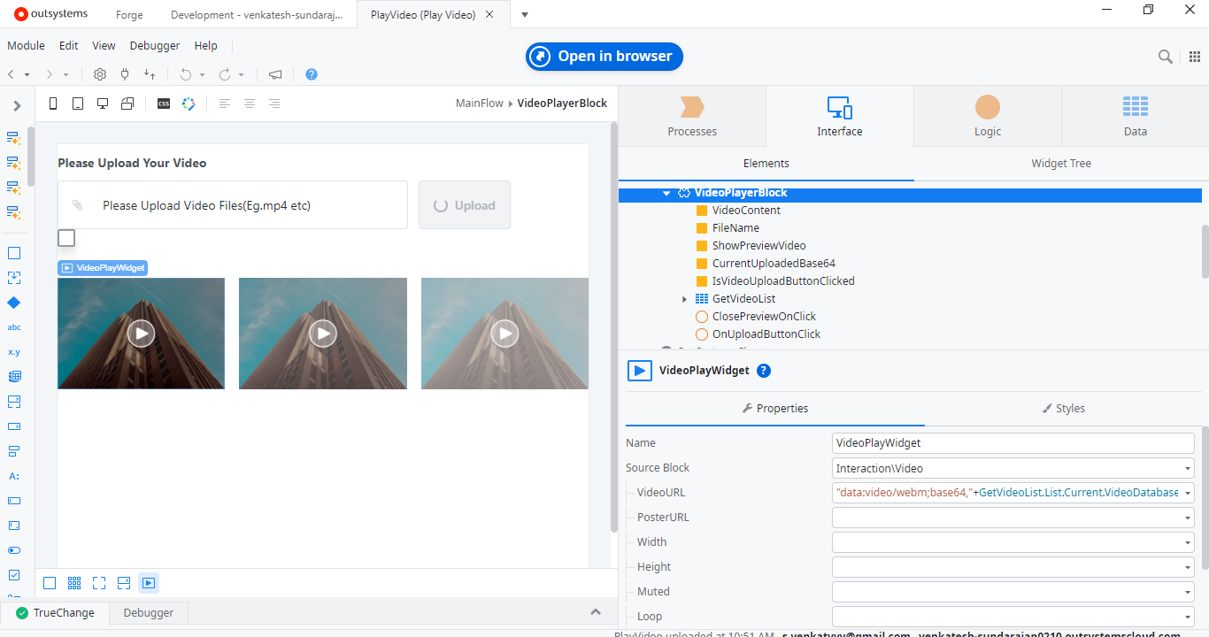The width and height of the screenshot is (1209, 637).
Task: Click the undo arrow icon
Action: (186, 75)
